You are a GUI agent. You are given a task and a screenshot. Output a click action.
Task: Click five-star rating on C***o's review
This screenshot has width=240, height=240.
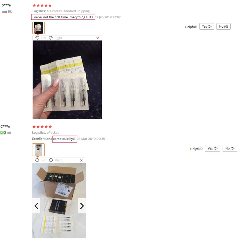point(42,127)
